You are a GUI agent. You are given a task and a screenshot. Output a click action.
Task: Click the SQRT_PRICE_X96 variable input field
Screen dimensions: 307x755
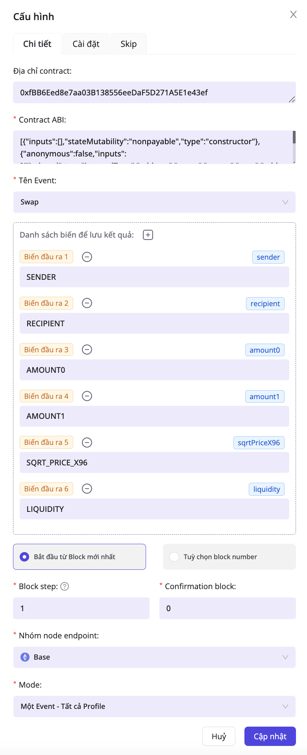click(154, 463)
